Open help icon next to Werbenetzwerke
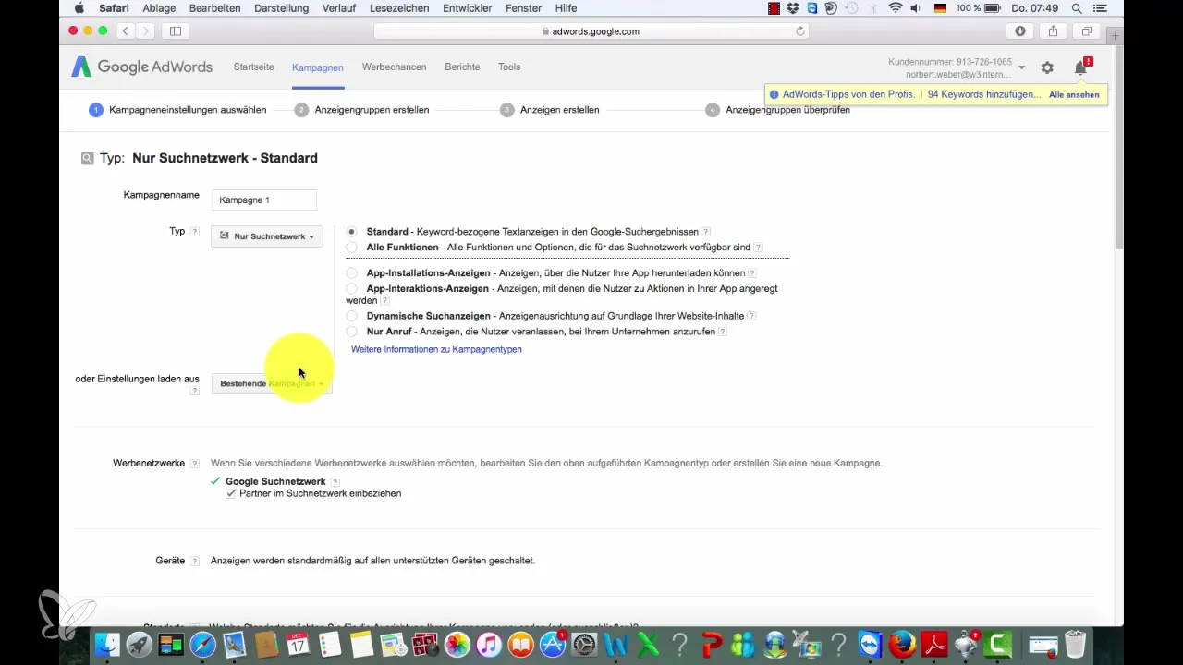1183x665 pixels. (194, 464)
